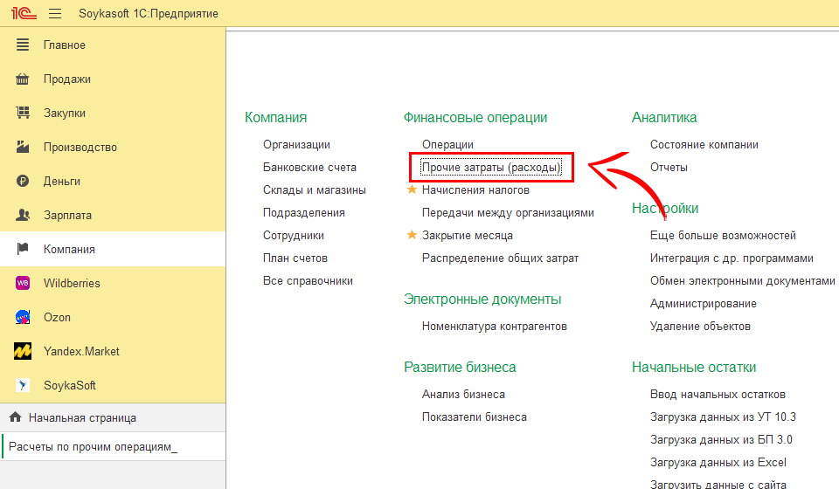Viewport: 839px width, 489px height.
Task: Click the 1C logo icon
Action: click(24, 14)
